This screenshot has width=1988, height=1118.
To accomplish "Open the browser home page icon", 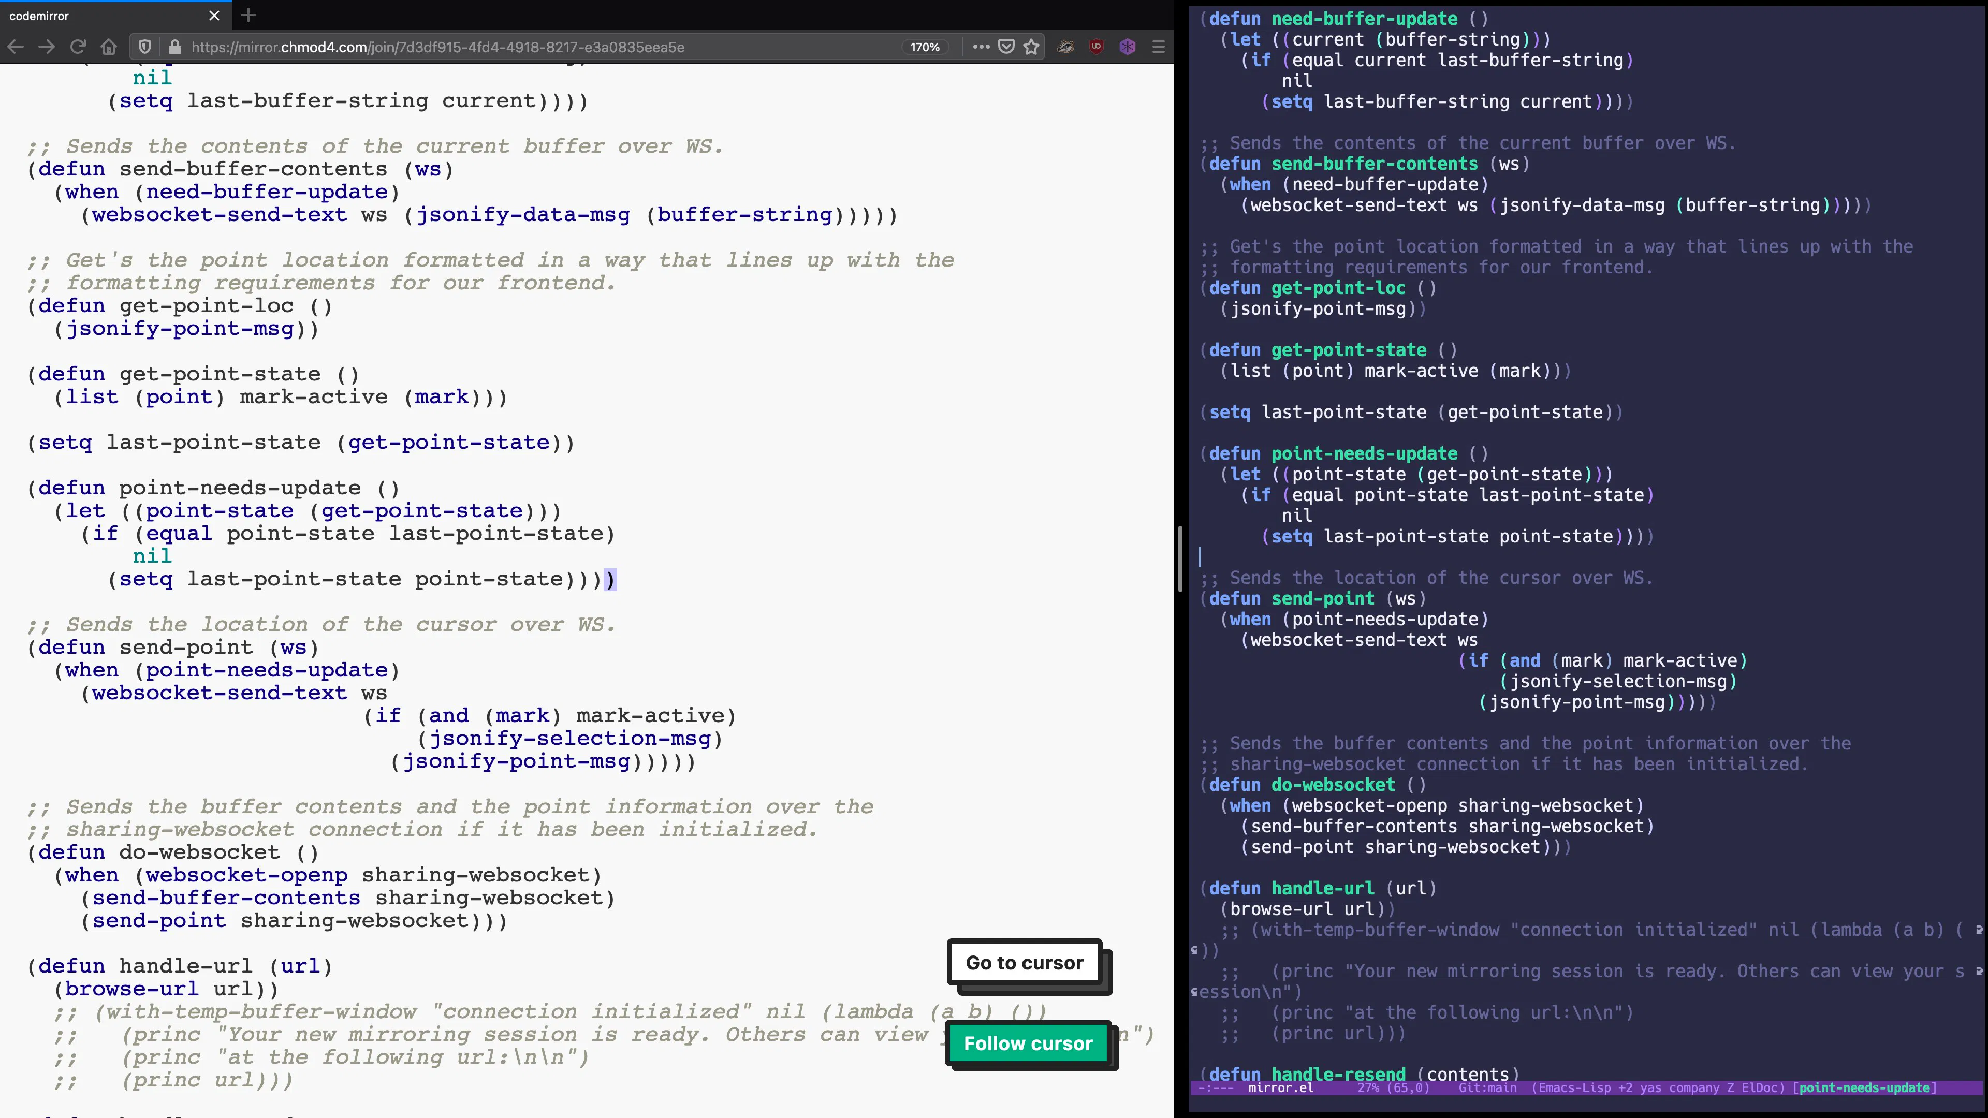I will [x=108, y=47].
